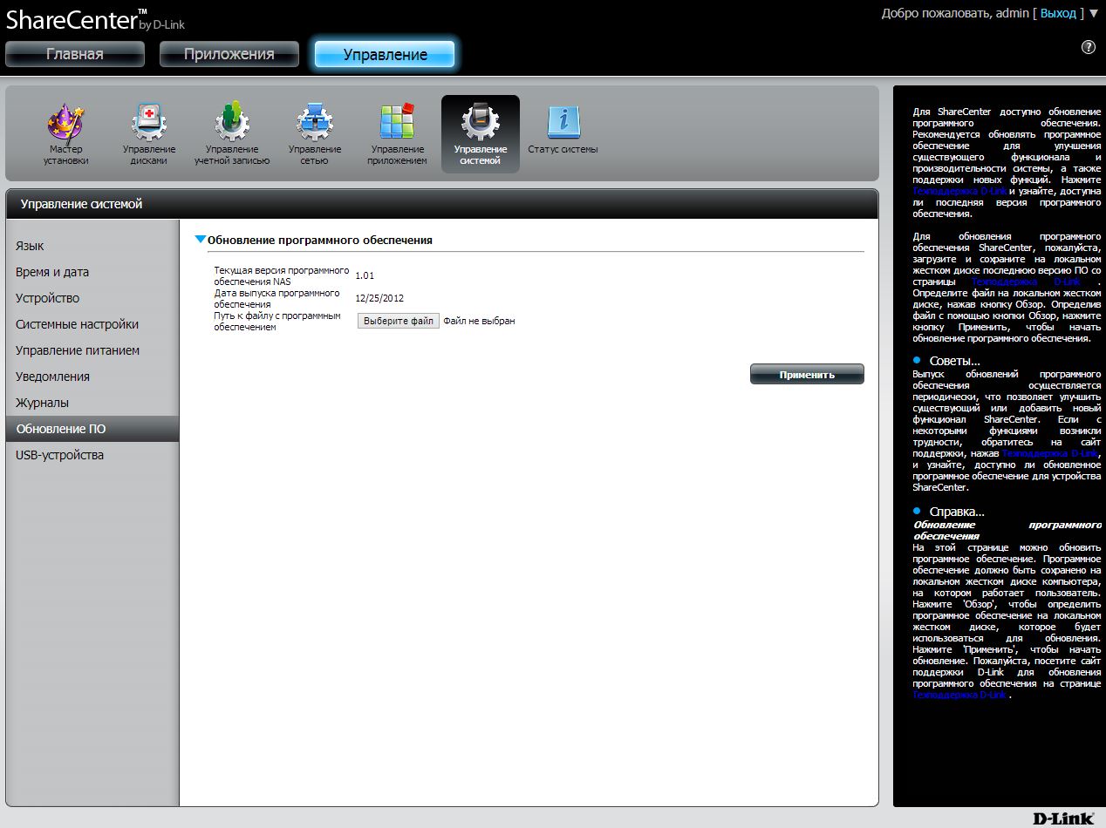The height and width of the screenshot is (828, 1106).
Task: Open USB-устройства in the sidebar
Action: click(92, 455)
